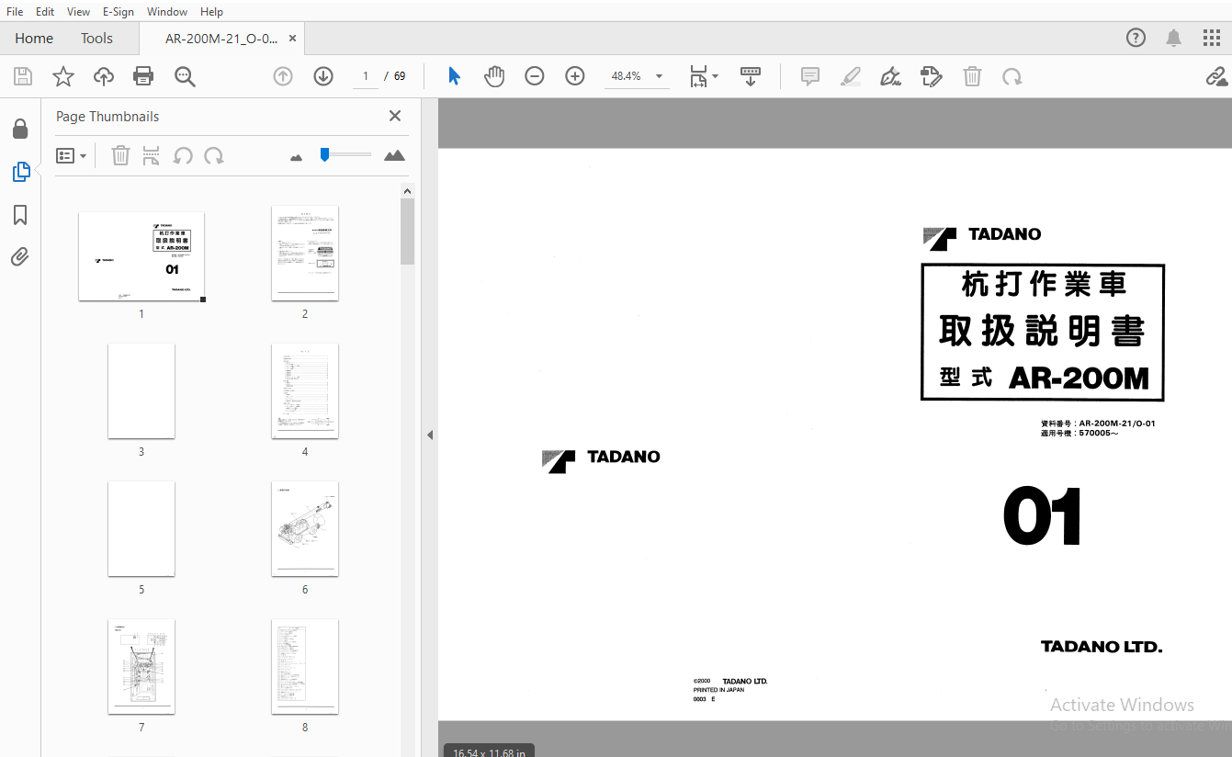1232x757 pixels.
Task: Toggle the scrolling mode keyboard icon
Action: click(x=751, y=76)
